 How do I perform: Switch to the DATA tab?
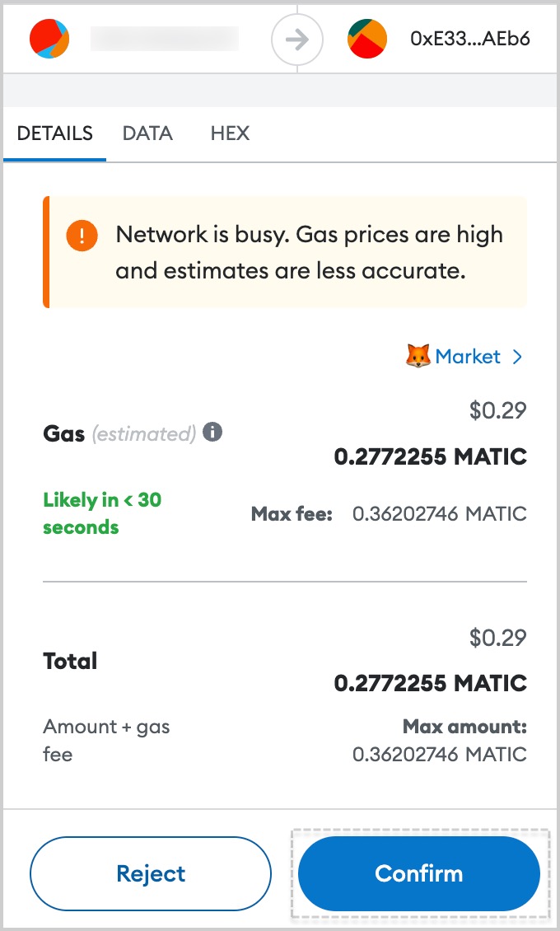[147, 133]
